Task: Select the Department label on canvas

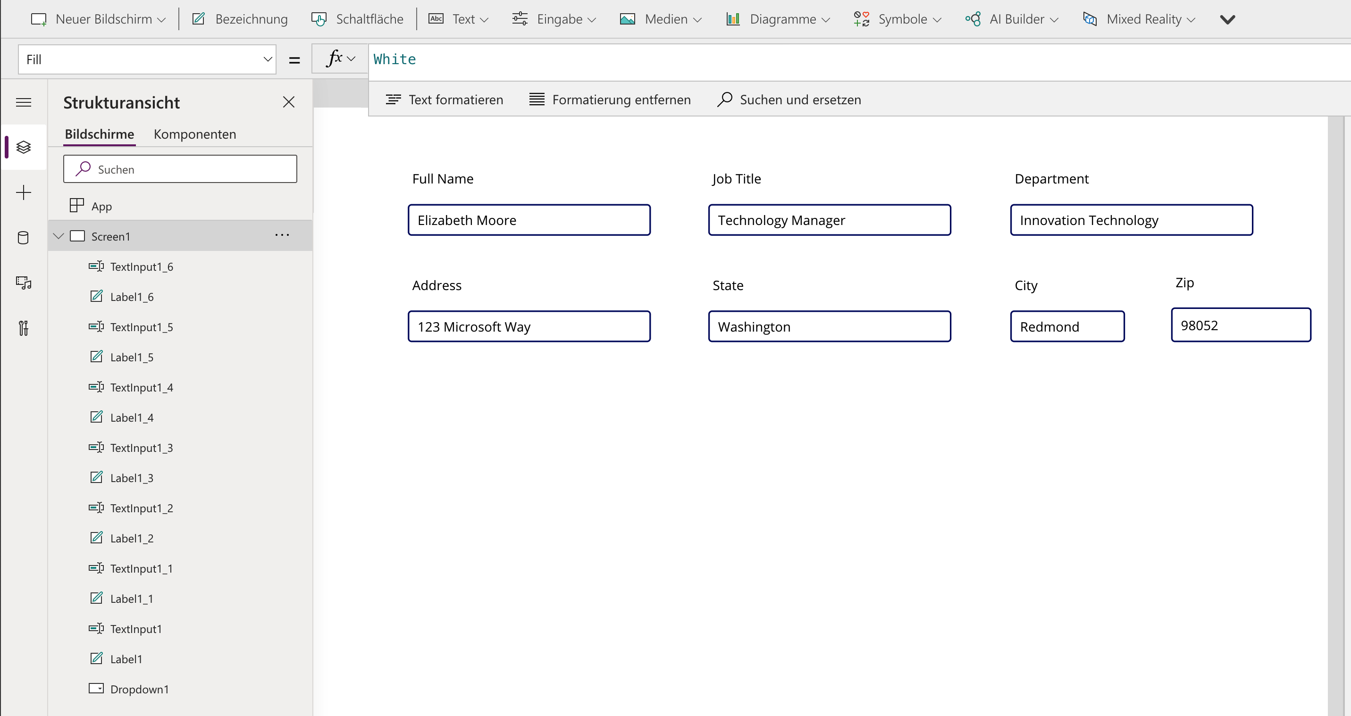Action: coord(1051,179)
